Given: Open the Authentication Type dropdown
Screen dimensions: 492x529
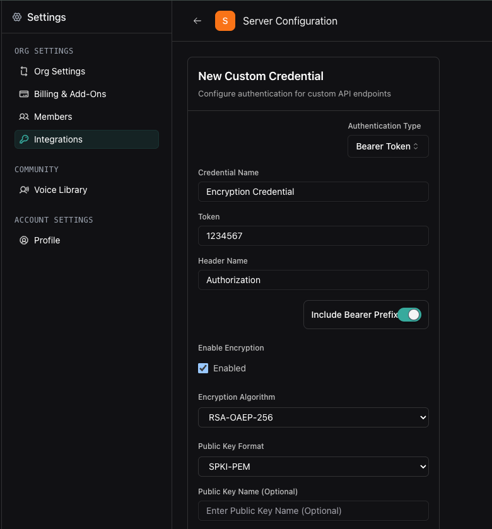Looking at the screenshot, I should coord(388,146).
